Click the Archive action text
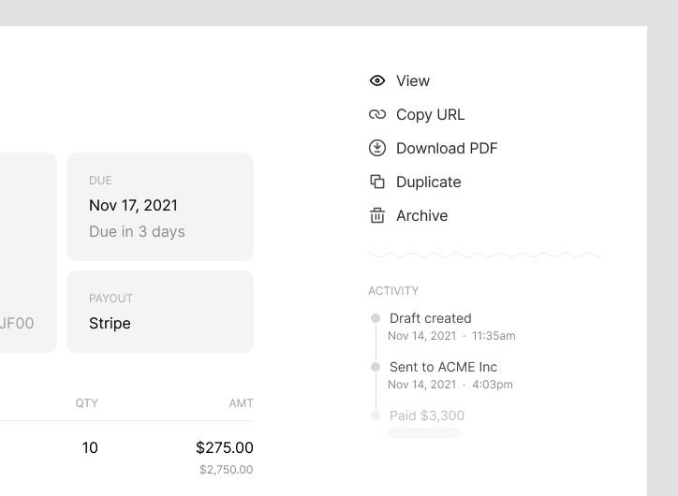Screen dimensions: 678x496 (x=421, y=216)
